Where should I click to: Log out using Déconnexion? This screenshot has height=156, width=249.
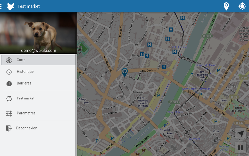tap(39, 128)
